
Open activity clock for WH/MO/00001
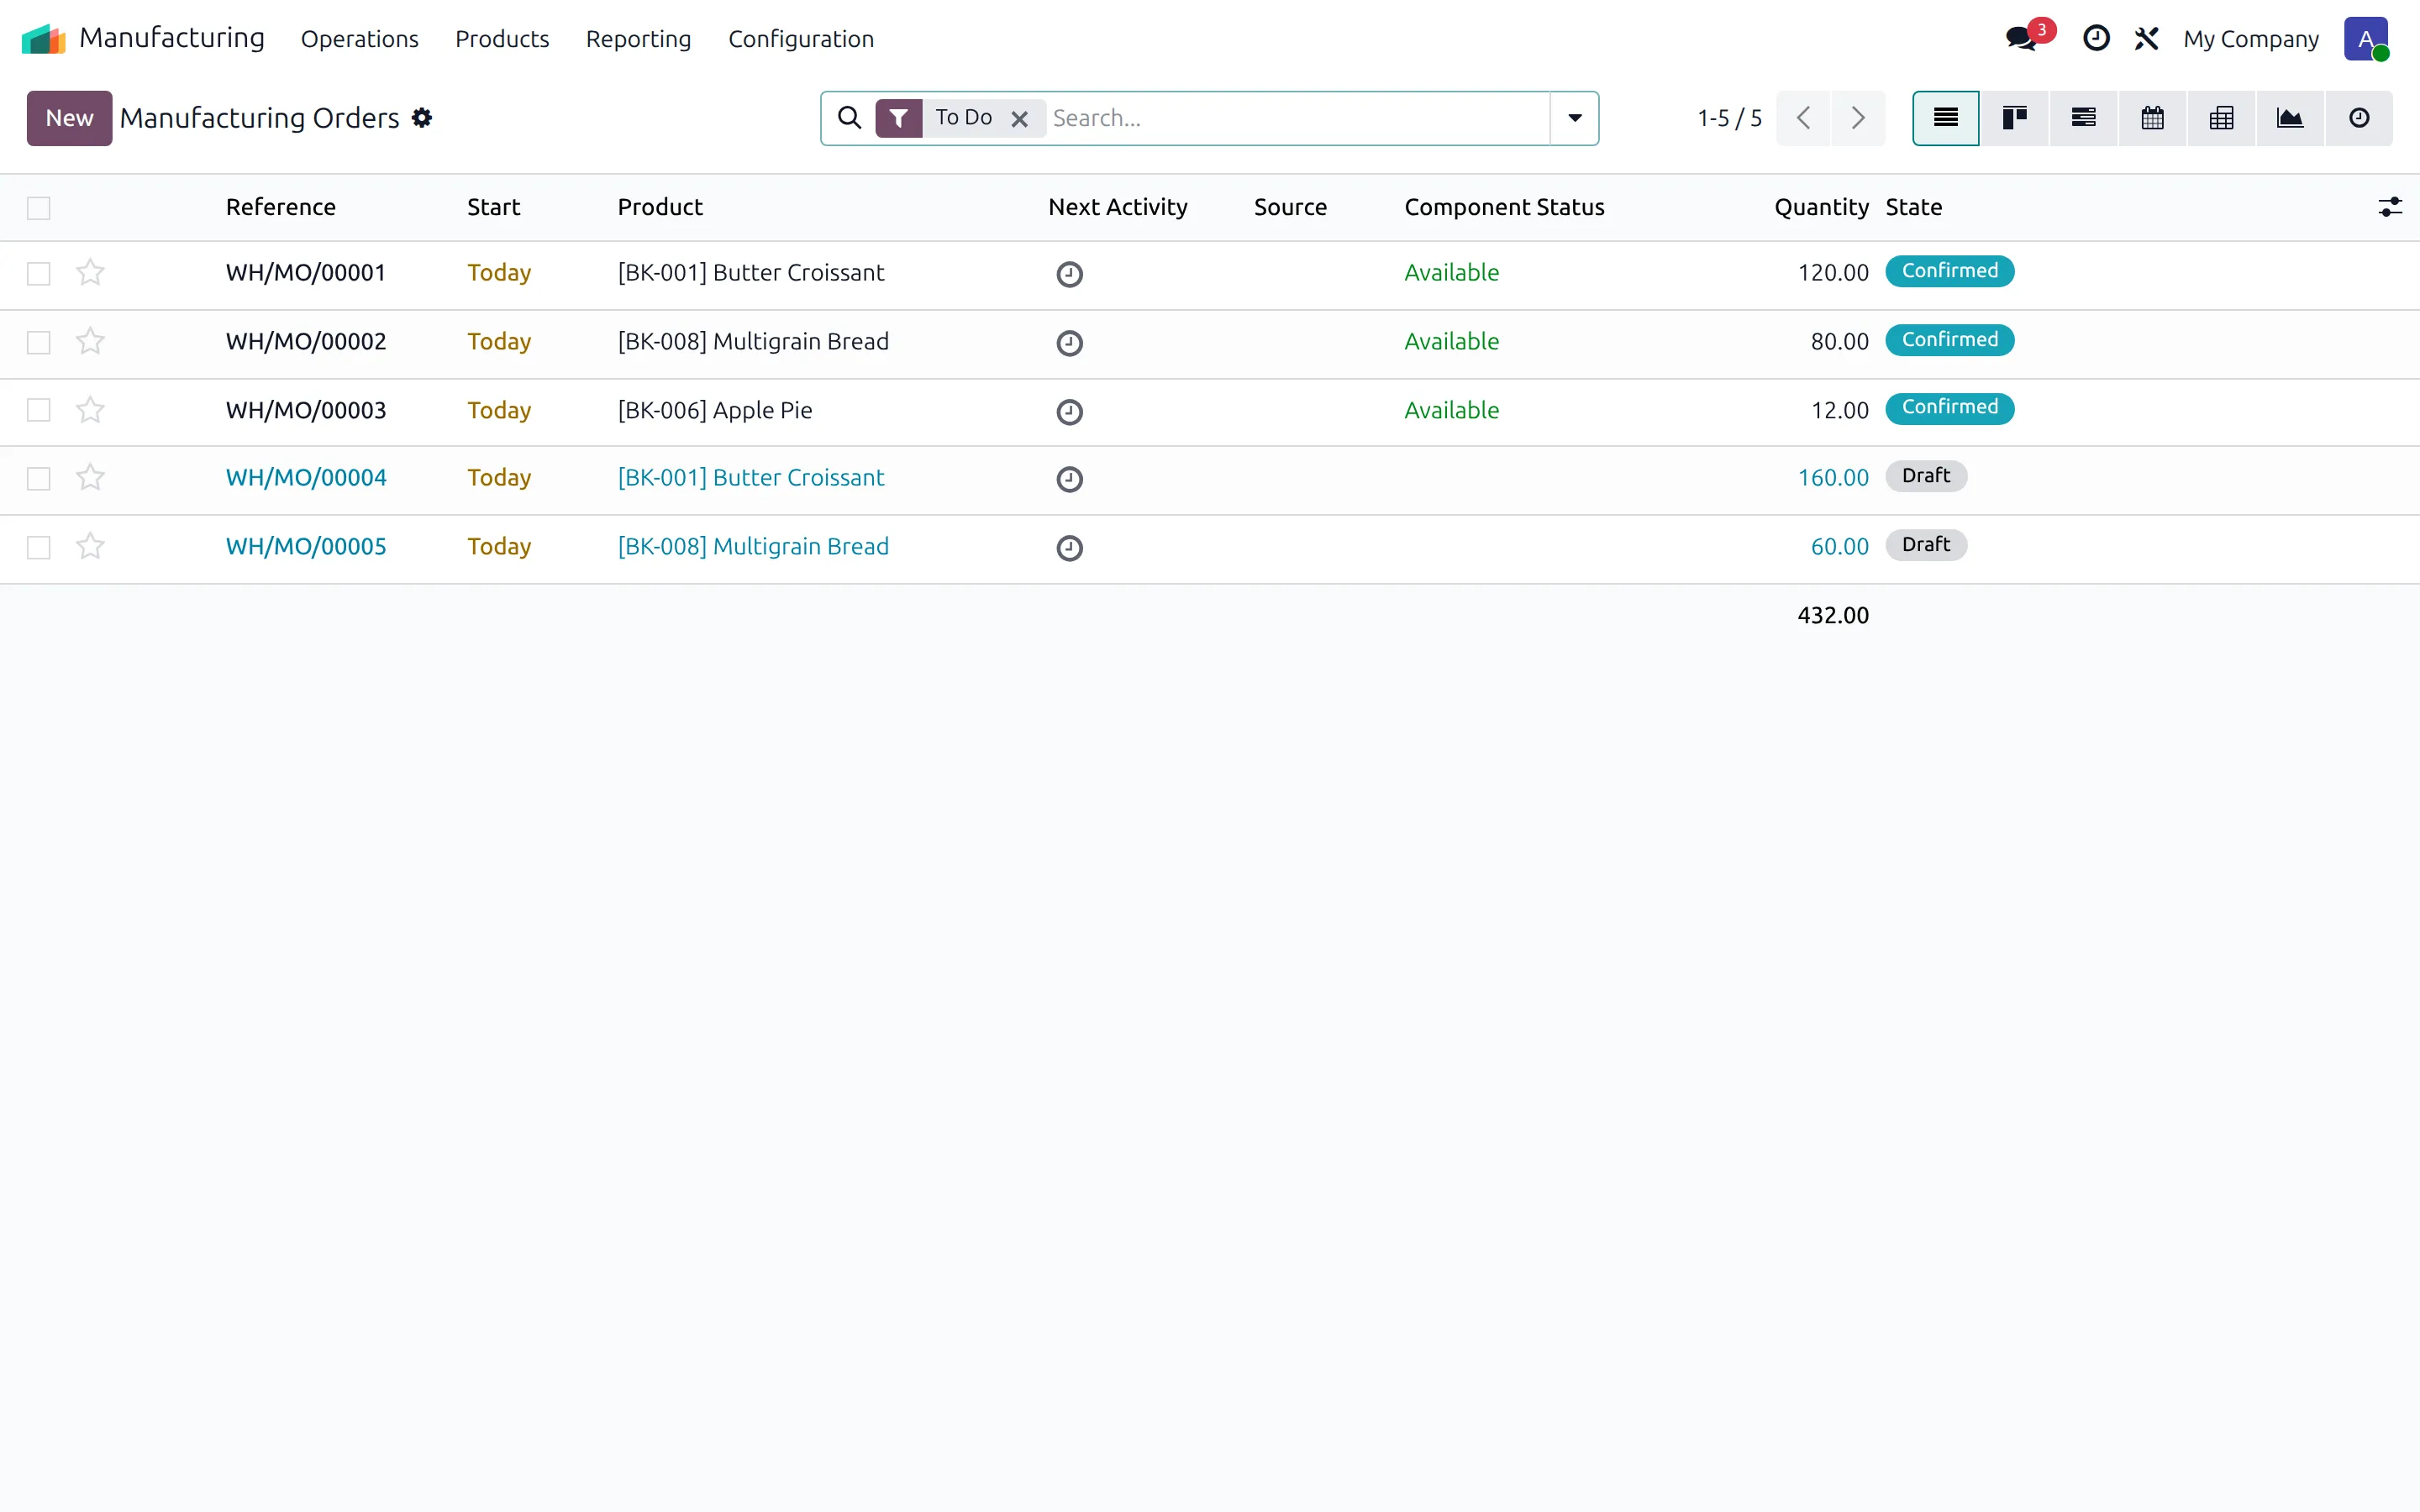point(1069,274)
